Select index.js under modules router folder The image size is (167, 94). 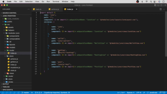coord(13,53)
